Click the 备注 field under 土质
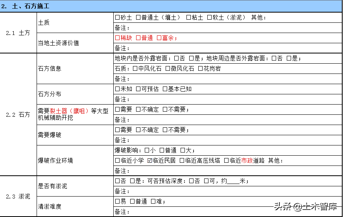The image size is (343, 217). [x=228, y=28]
